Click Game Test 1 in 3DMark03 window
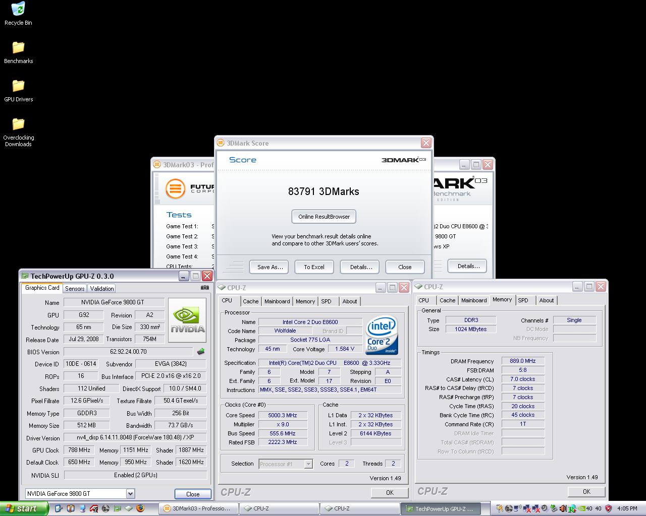 click(x=182, y=226)
